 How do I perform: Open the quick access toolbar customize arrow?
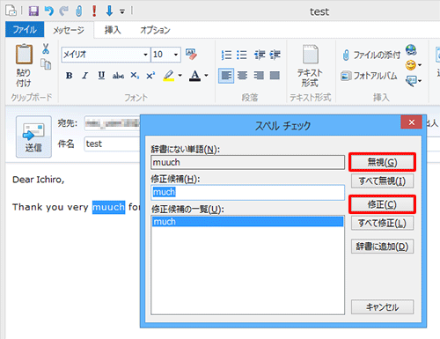coord(122,11)
